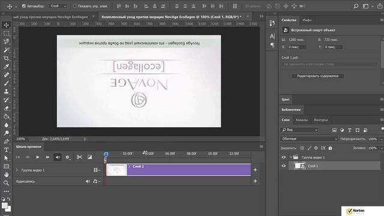Open video track filmstrip menu

[97, 170]
